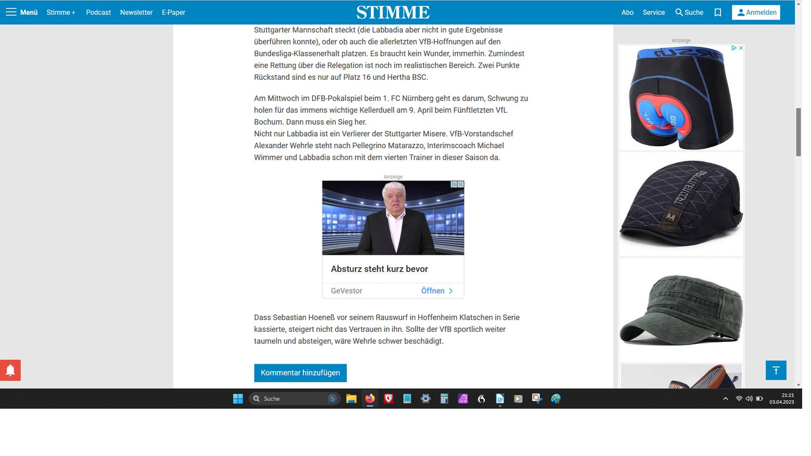Image resolution: width=811 pixels, height=456 pixels.
Task: Open the E-Paper section
Action: tap(174, 12)
